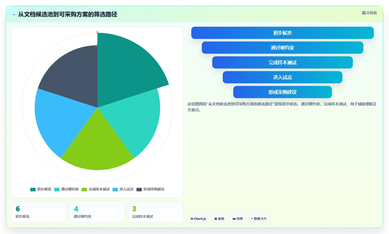The image size is (389, 234).
Task: Open the stat card showing 6 初步候选
Action: 39,212
